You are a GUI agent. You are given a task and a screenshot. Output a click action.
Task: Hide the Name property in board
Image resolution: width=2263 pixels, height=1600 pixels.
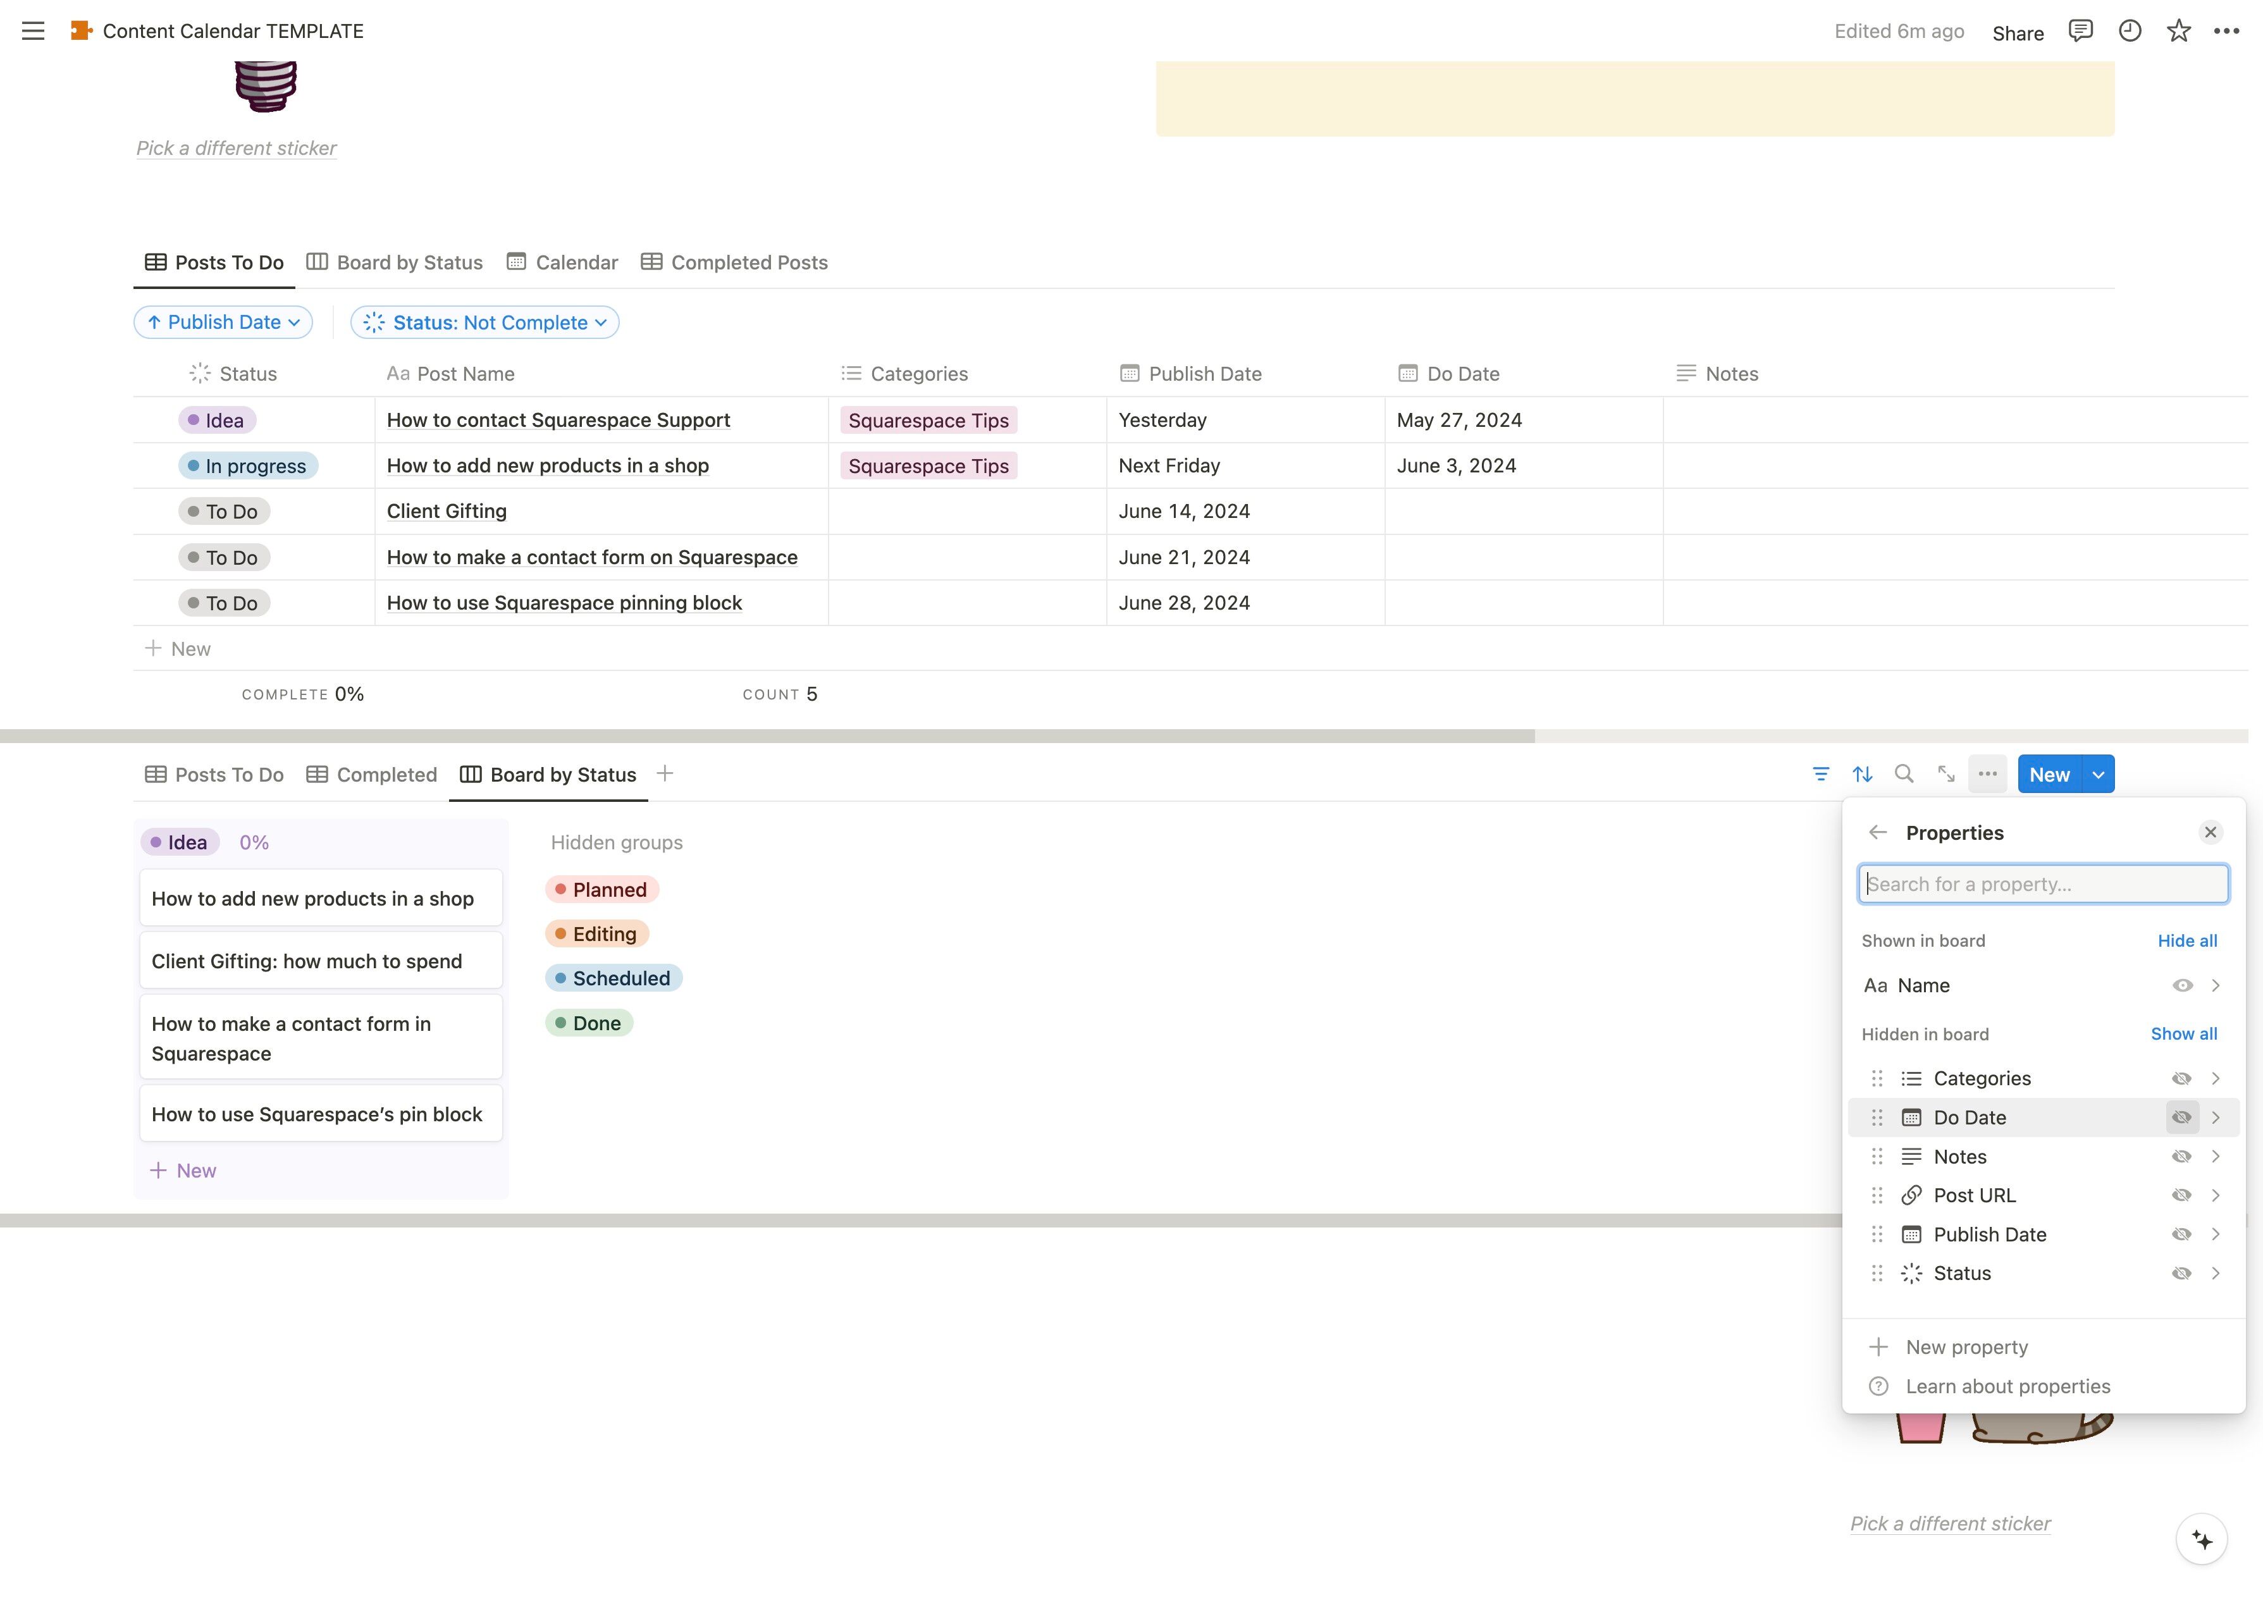coord(2182,985)
